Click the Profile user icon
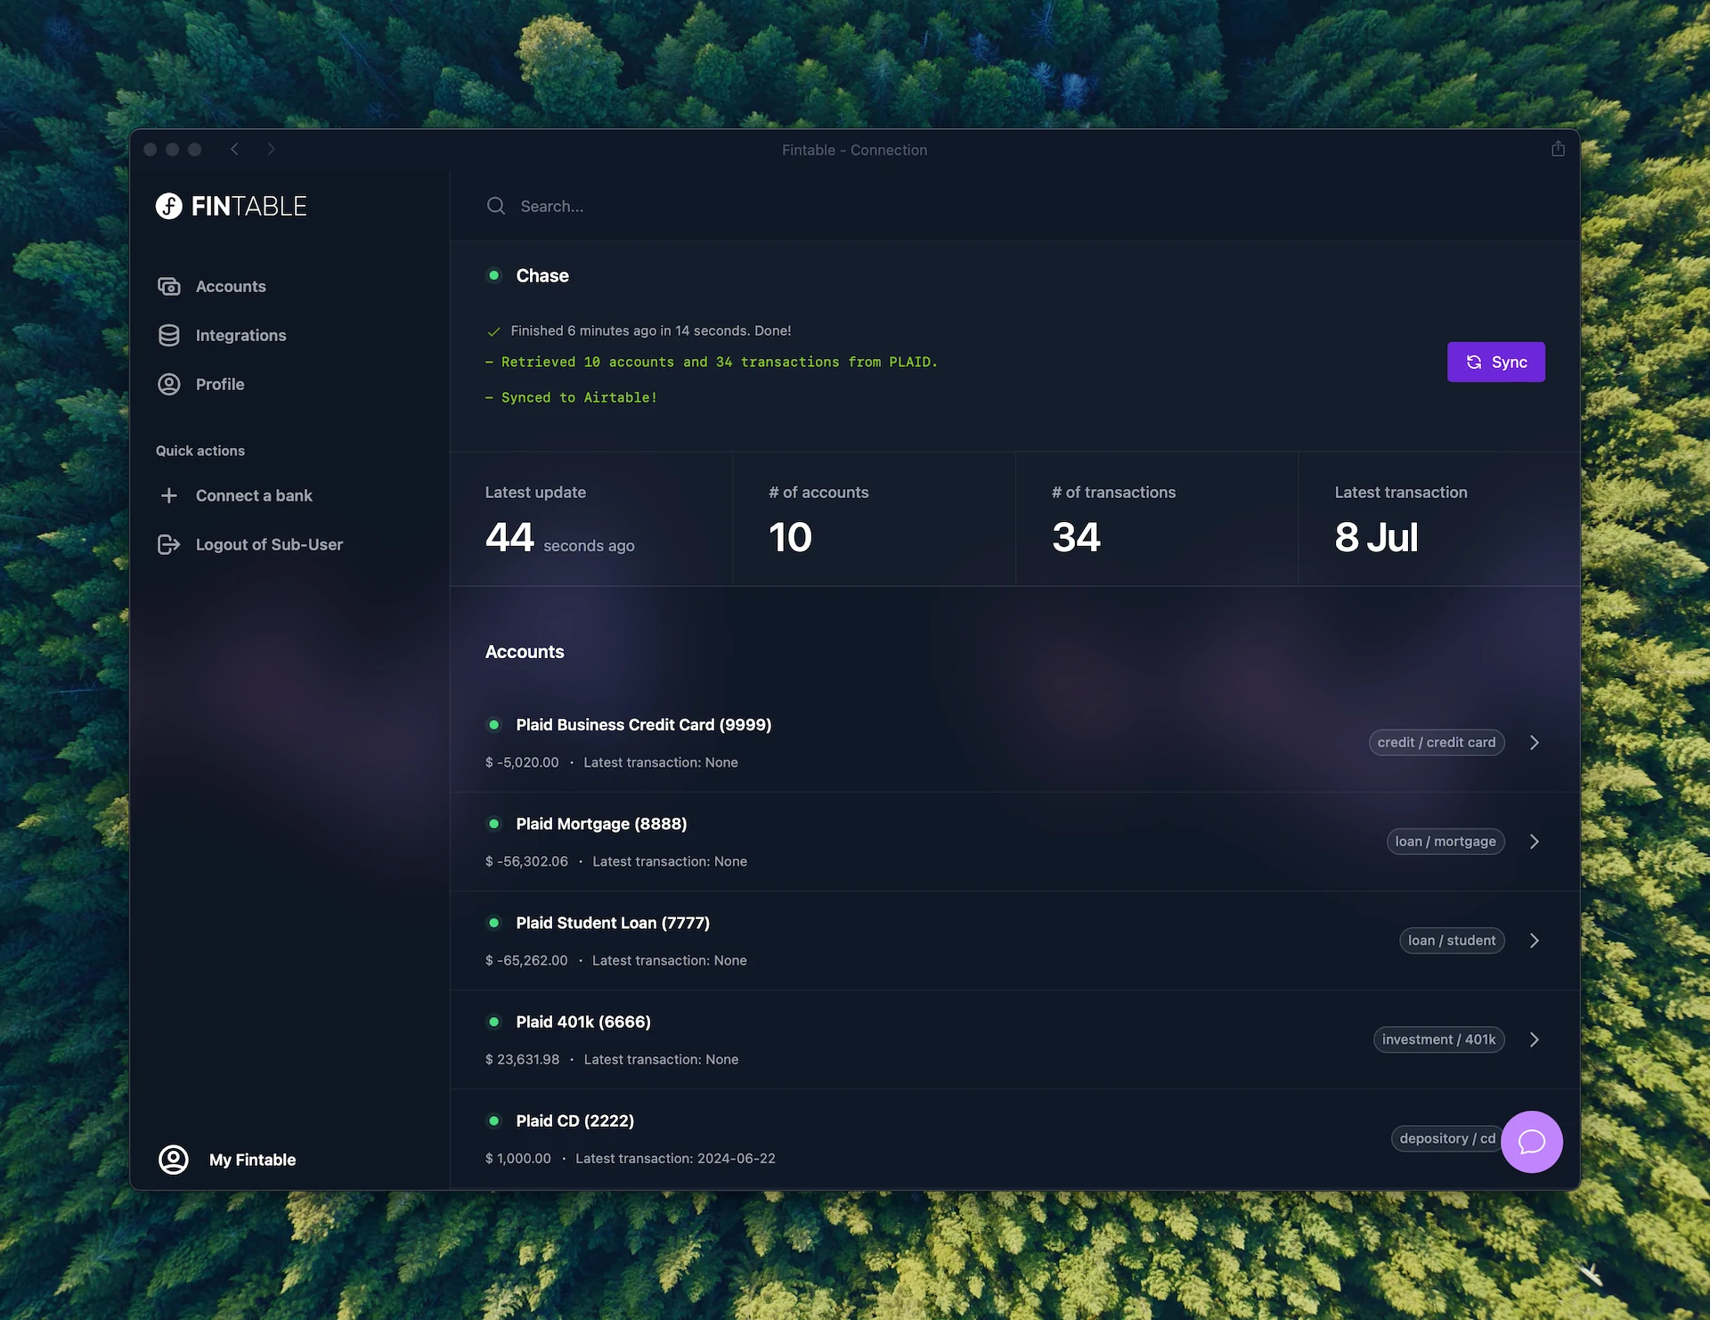Image resolution: width=1710 pixels, height=1320 pixels. click(169, 384)
